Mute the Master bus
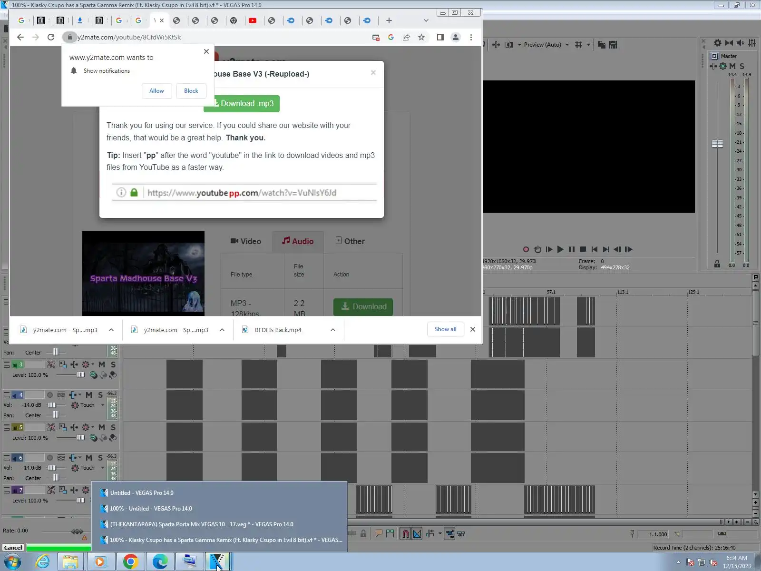This screenshot has height=571, width=761. coord(732,66)
